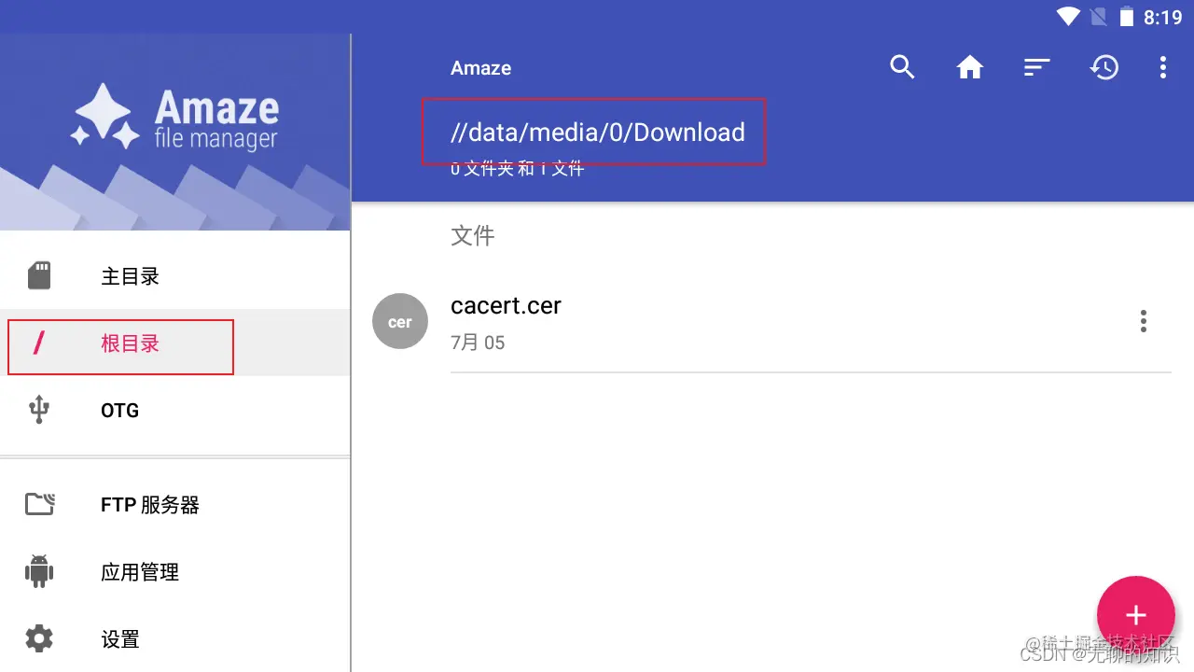1194x672 pixels.
Task: Select 主目录 in the sidebar
Action: click(175, 276)
